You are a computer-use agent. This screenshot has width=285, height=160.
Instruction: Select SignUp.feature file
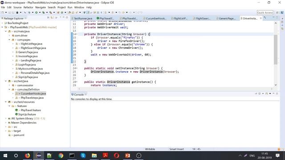tap(27, 114)
